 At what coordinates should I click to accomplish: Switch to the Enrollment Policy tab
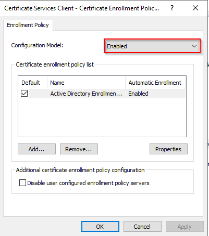28,25
